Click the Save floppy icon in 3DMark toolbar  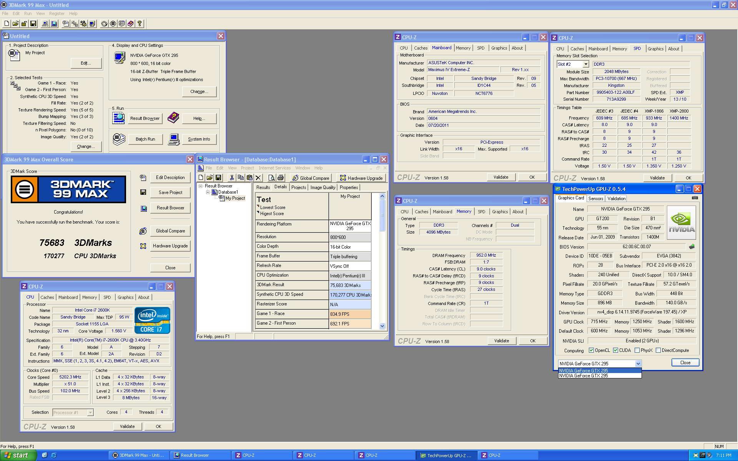click(x=33, y=24)
